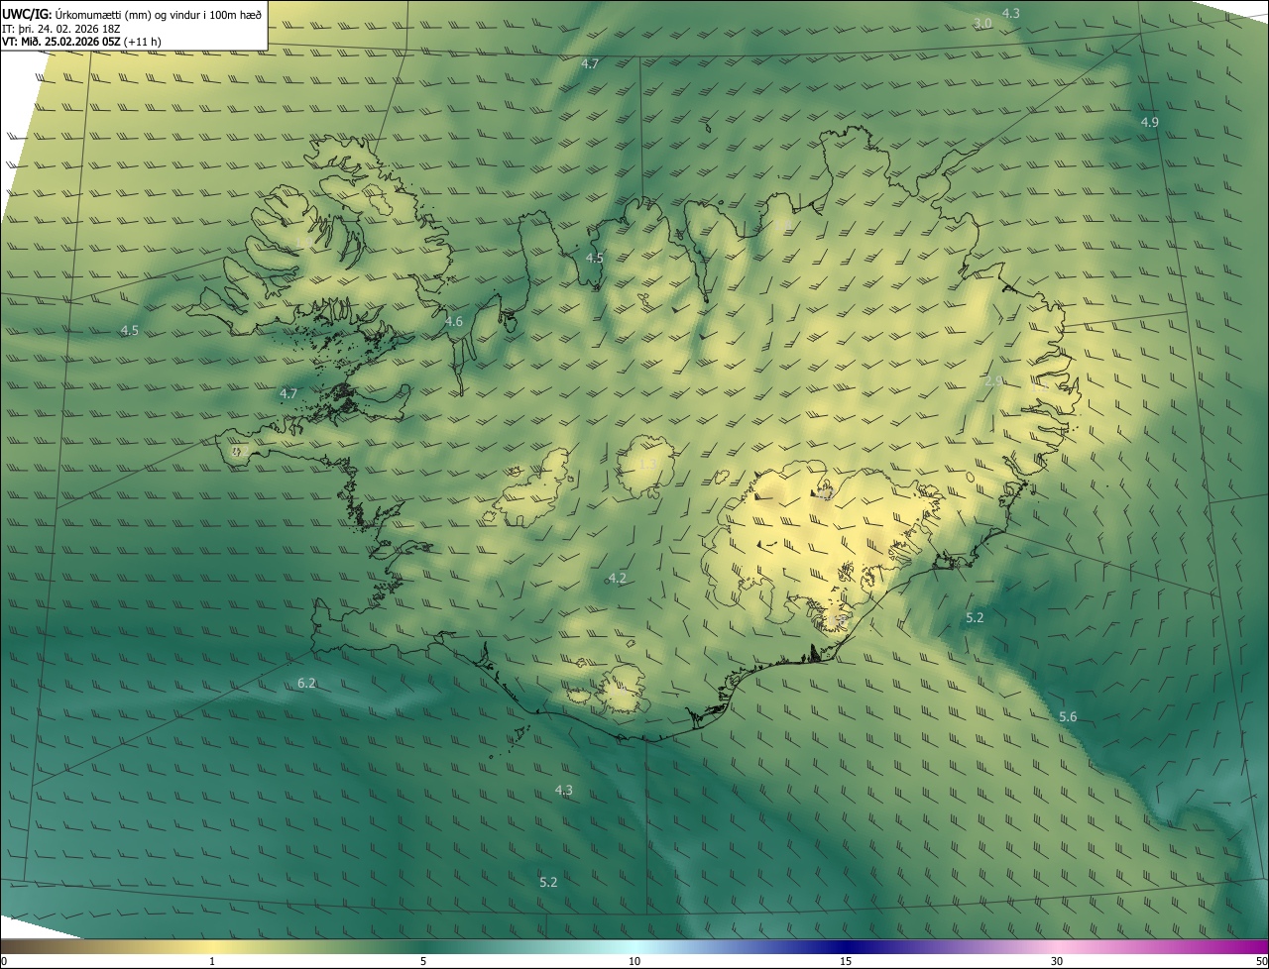Click the color scale tick label '5'

(x=423, y=961)
